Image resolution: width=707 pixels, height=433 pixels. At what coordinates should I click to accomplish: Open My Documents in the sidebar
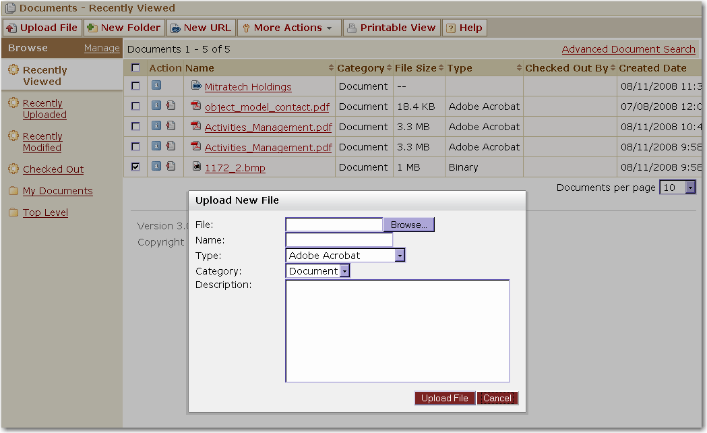pos(58,191)
